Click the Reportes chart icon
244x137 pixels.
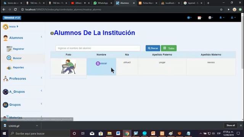click(9, 68)
